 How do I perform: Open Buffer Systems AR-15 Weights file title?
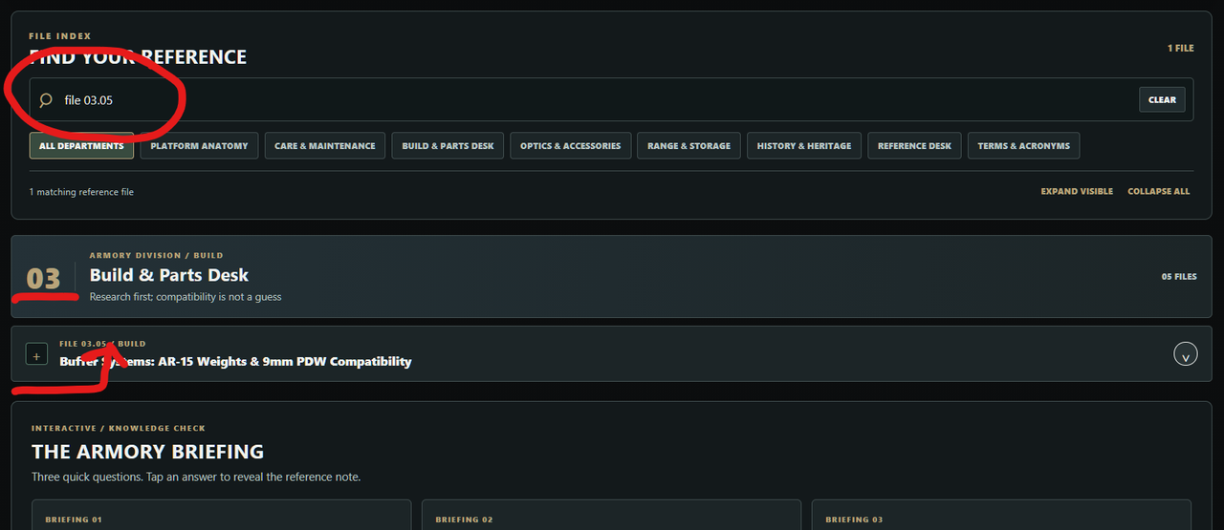point(235,361)
